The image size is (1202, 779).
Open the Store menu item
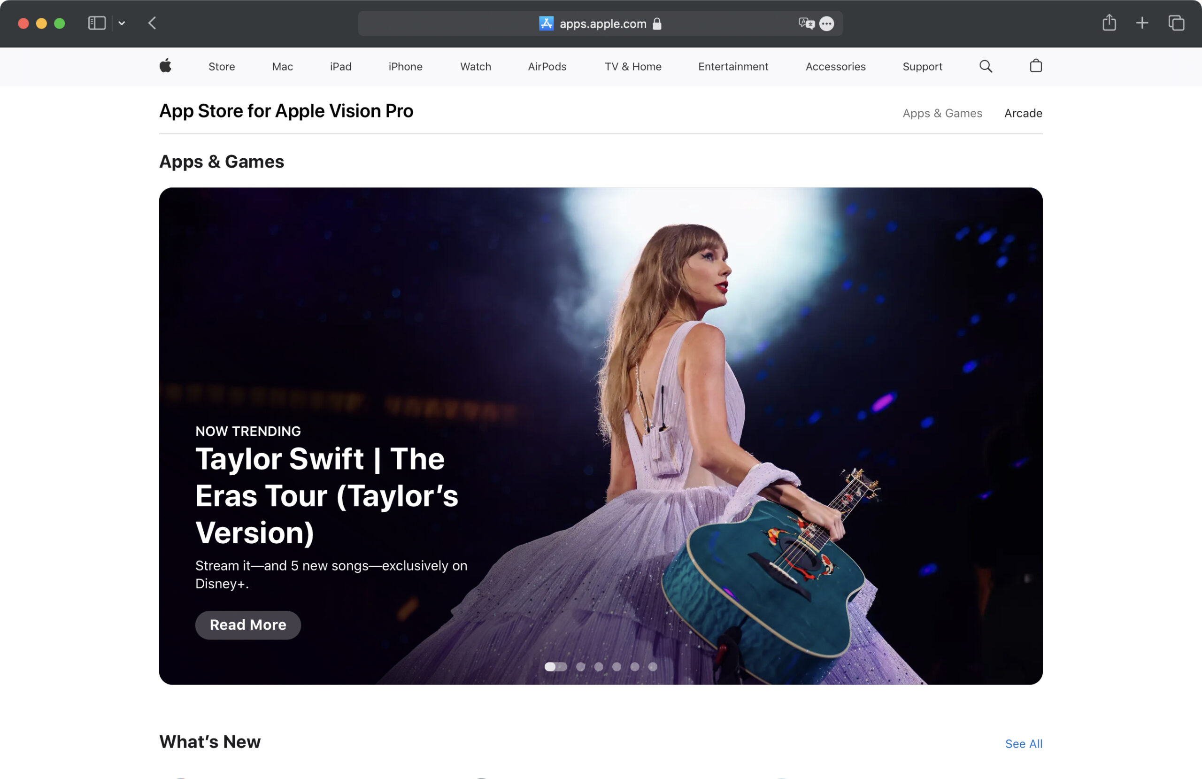click(x=222, y=67)
